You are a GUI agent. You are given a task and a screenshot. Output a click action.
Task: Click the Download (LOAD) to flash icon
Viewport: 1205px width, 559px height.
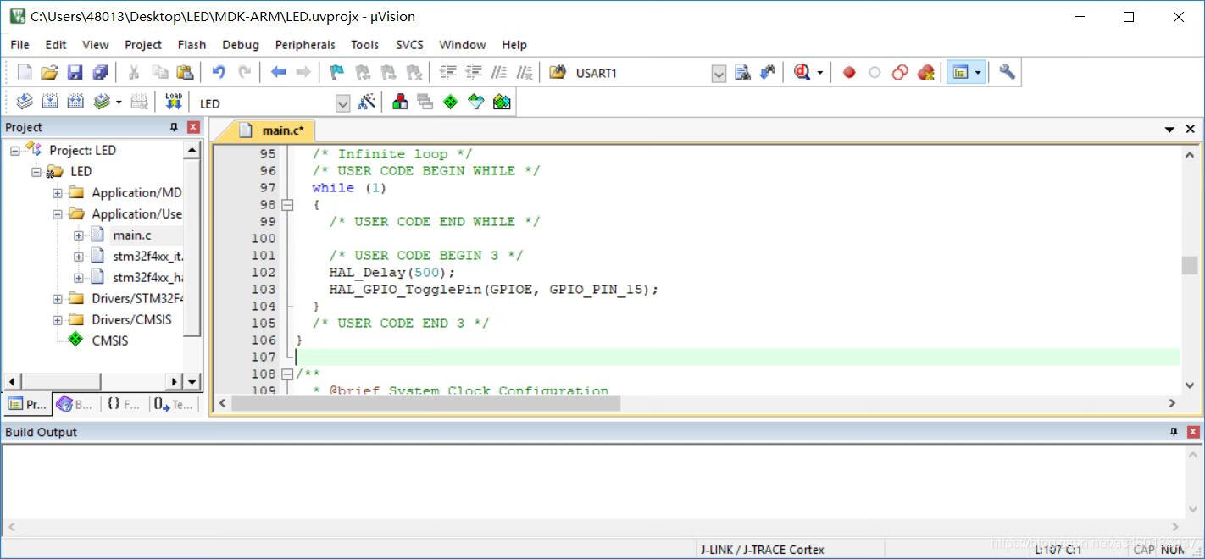tap(174, 102)
